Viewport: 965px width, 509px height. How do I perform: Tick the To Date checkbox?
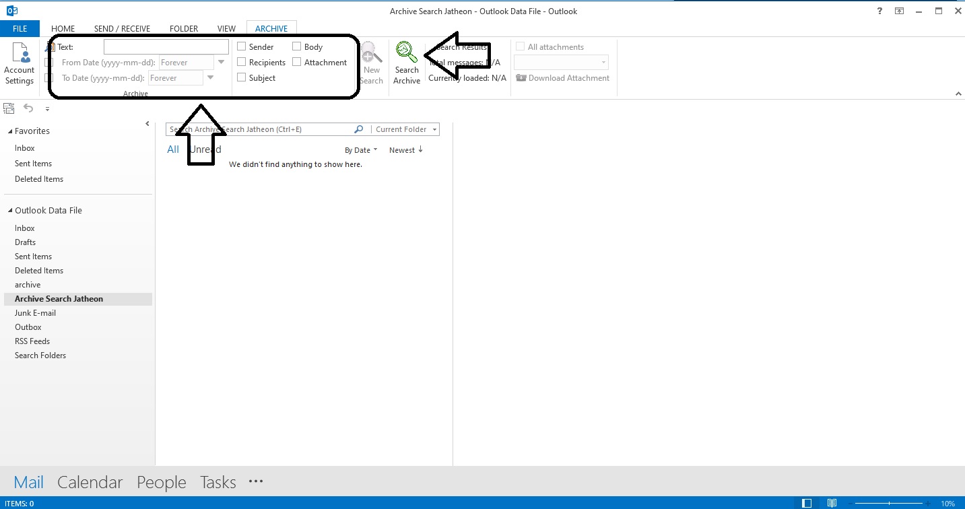(x=48, y=78)
